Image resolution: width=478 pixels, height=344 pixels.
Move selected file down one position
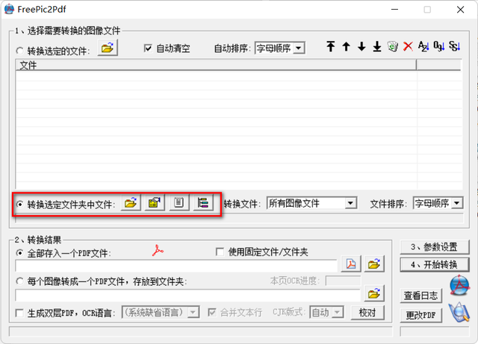361,46
